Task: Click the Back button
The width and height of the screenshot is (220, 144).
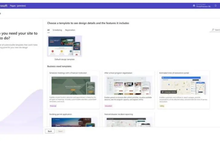Action: pyautogui.click(x=50, y=131)
